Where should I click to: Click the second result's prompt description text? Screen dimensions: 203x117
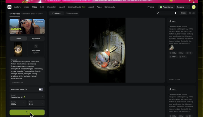pos(181,103)
